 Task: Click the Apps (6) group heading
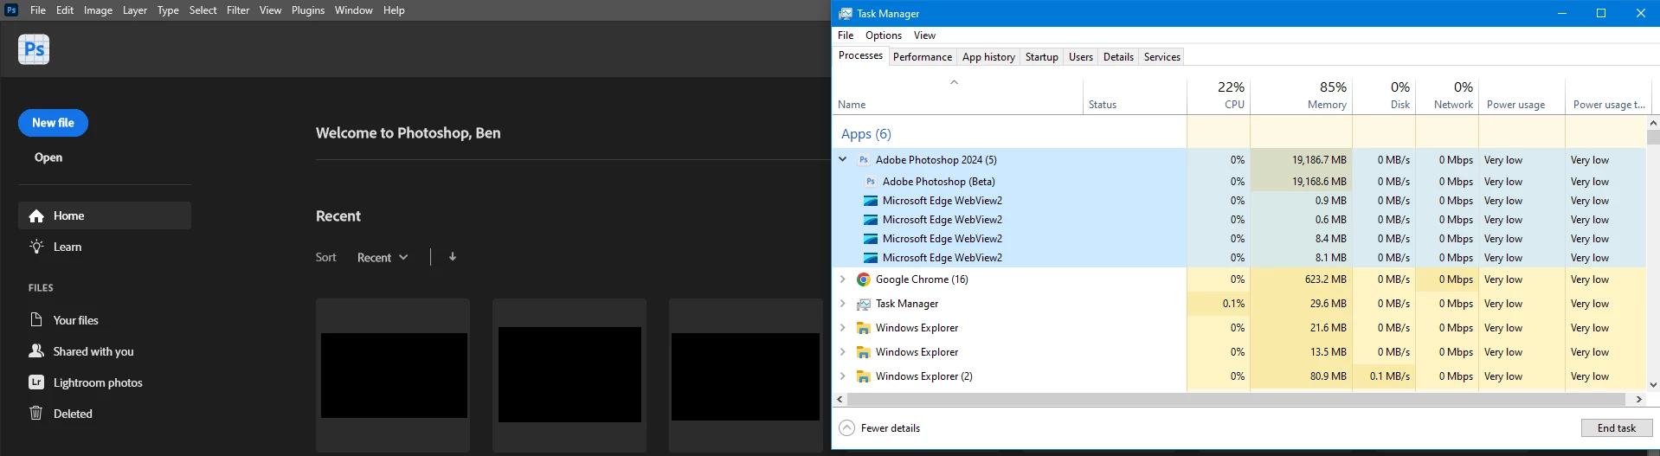[x=865, y=134]
